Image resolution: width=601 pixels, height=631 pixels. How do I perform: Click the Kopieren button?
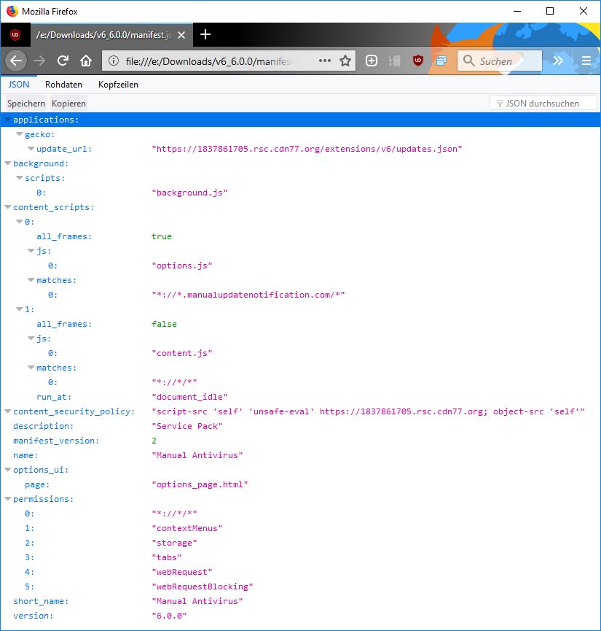(x=68, y=104)
